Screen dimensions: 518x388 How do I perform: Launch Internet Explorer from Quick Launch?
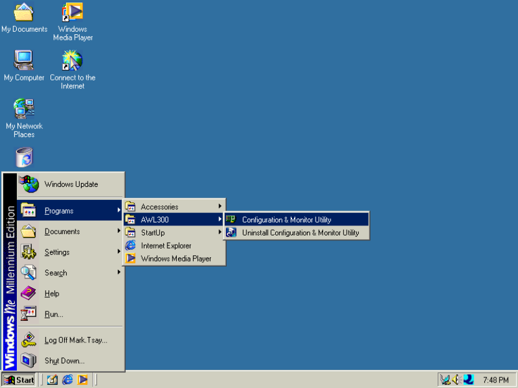click(67, 380)
